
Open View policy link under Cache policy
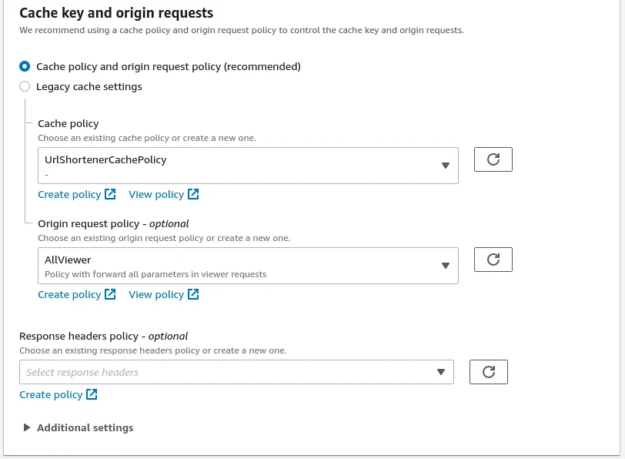point(156,194)
